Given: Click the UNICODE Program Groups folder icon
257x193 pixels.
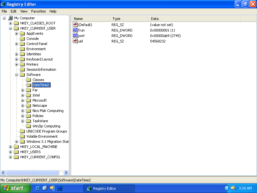Looking at the screenshot, I should point(22,131).
